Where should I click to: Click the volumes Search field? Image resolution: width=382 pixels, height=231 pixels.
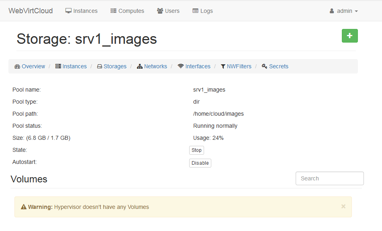329,178
